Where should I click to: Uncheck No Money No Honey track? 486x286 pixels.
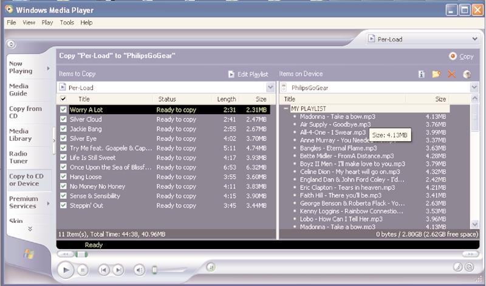[63, 186]
